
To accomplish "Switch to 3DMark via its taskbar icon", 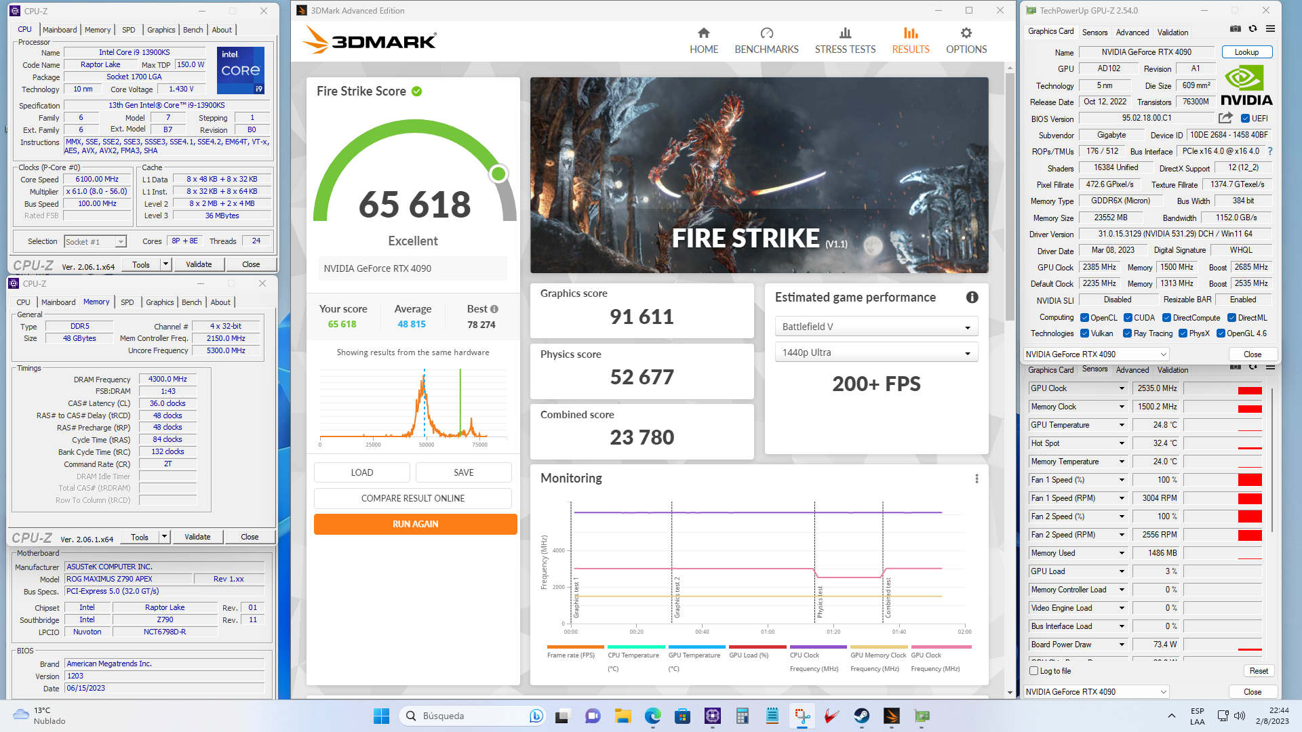I will coord(891,716).
